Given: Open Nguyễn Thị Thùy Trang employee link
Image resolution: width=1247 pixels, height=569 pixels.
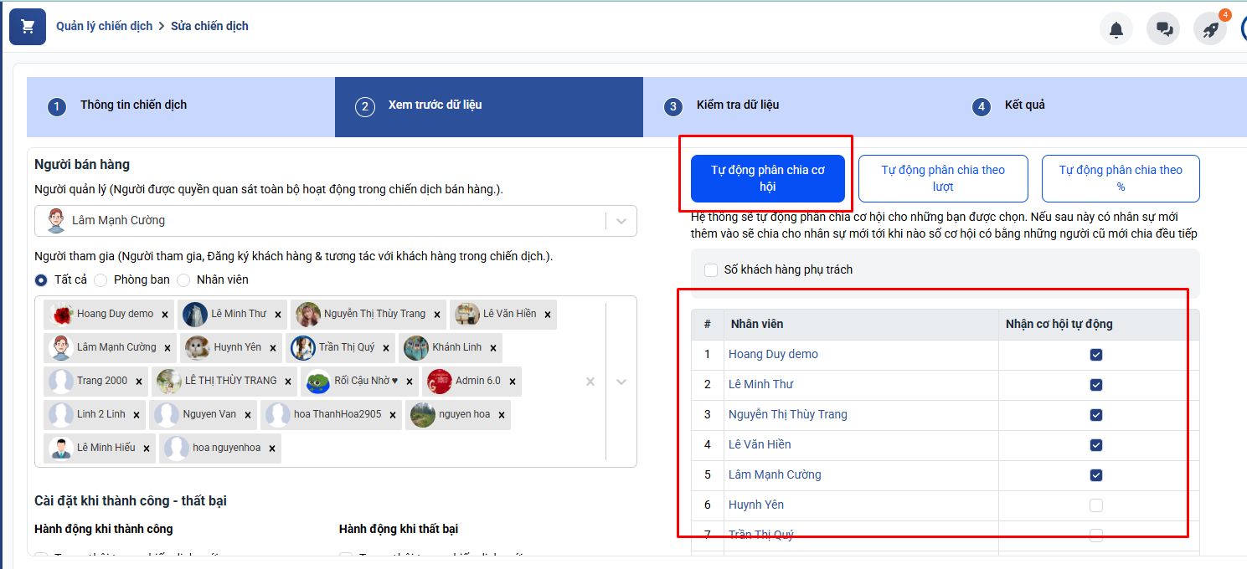Looking at the screenshot, I should (787, 414).
